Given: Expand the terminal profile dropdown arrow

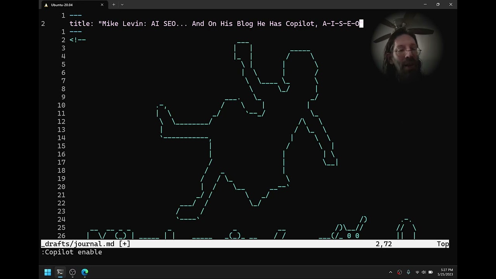Looking at the screenshot, I should 122,5.
